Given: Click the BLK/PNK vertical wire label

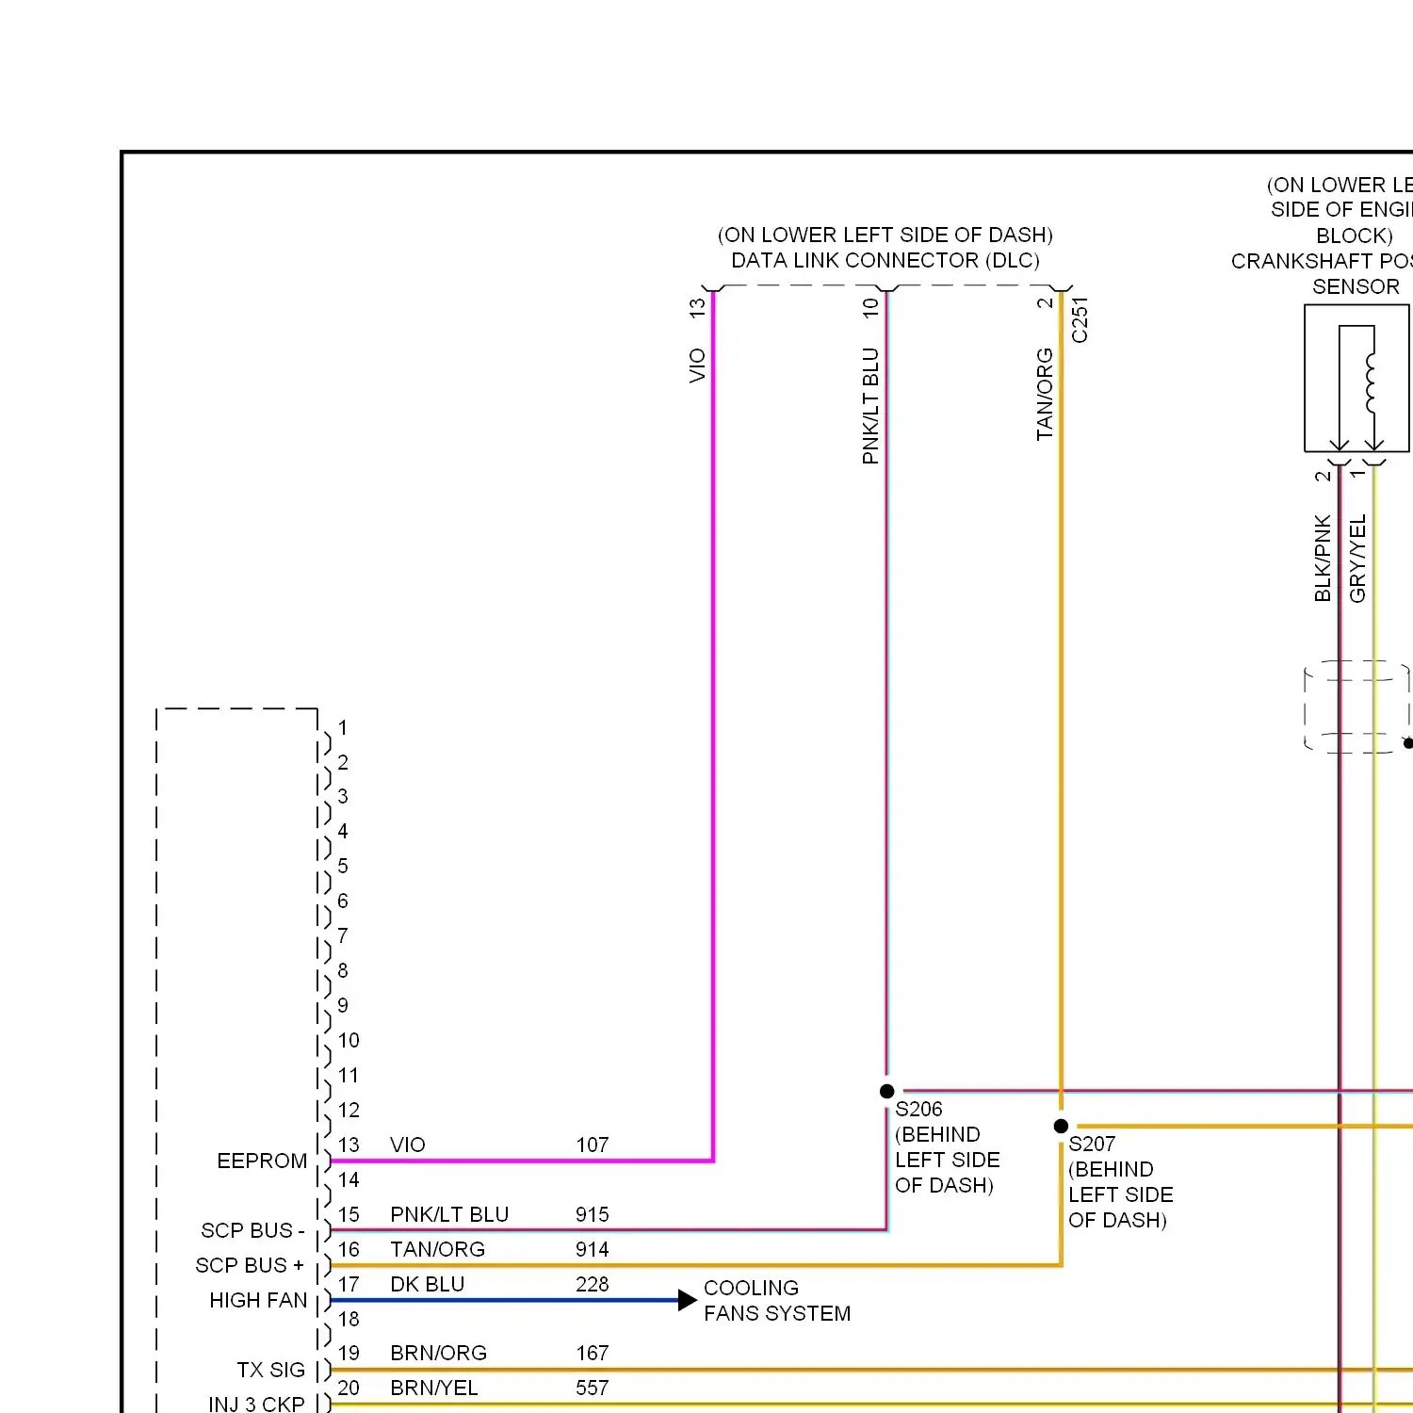Looking at the screenshot, I should pos(1323,558).
